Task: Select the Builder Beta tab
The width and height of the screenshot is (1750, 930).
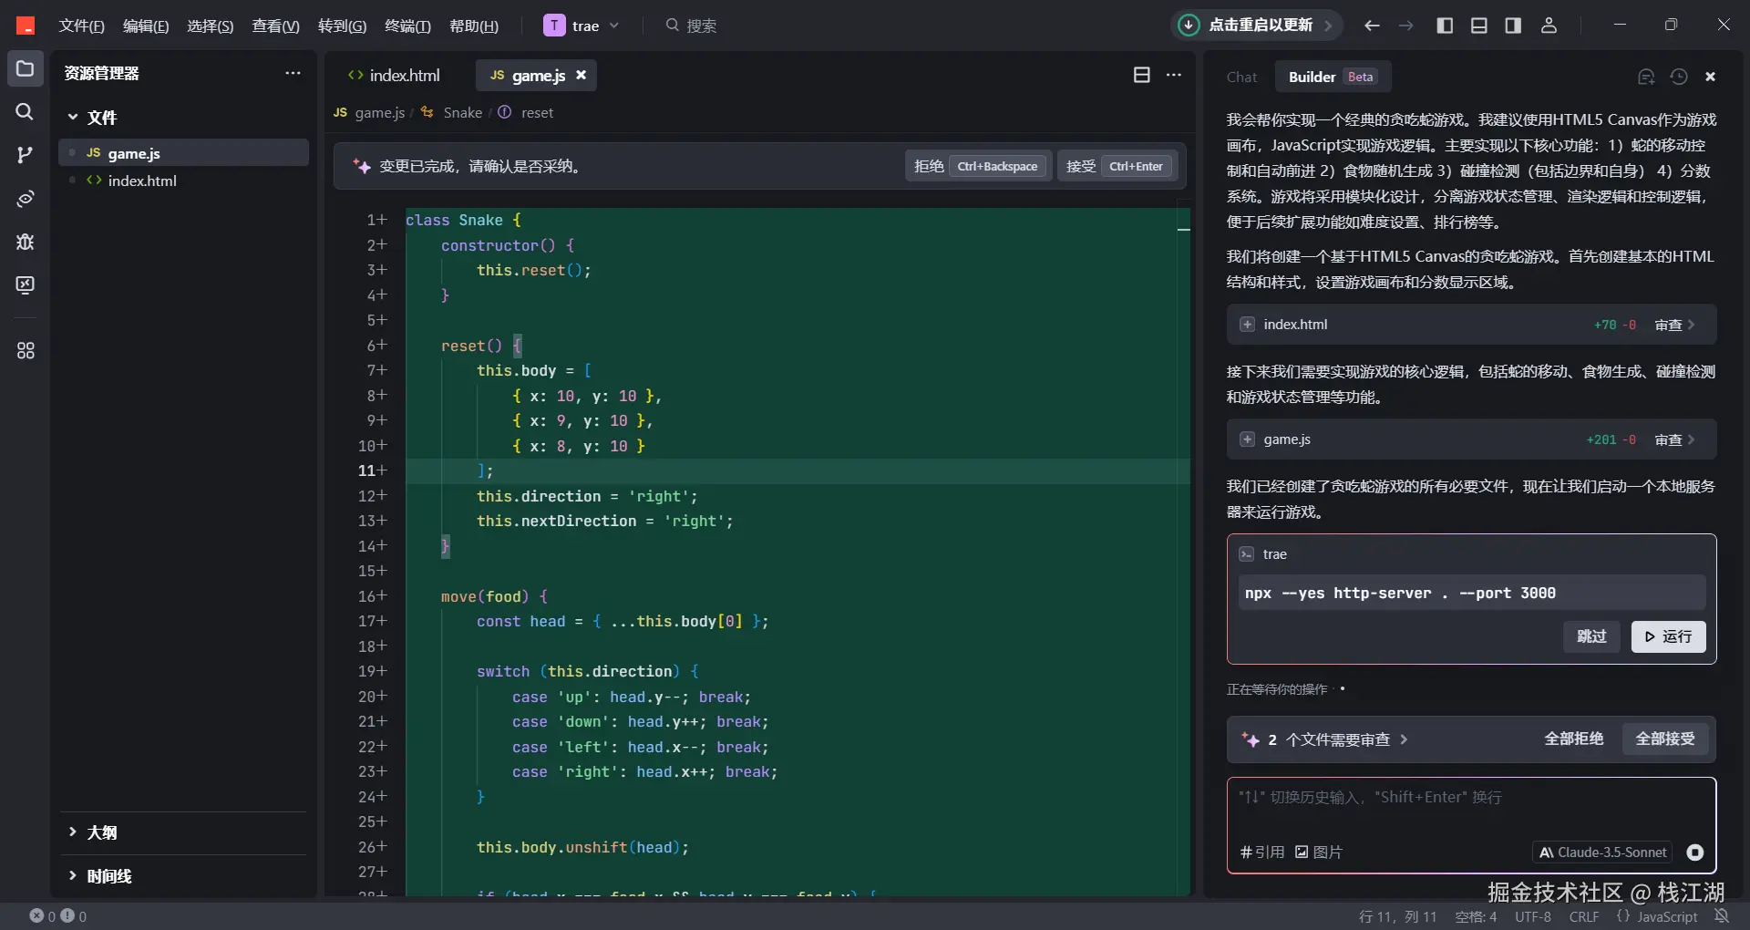Action: pos(1333,77)
